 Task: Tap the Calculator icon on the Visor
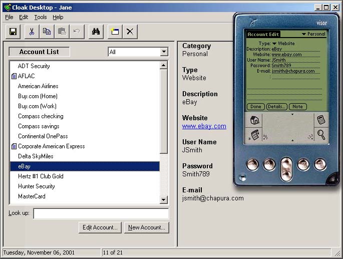(x=321, y=120)
